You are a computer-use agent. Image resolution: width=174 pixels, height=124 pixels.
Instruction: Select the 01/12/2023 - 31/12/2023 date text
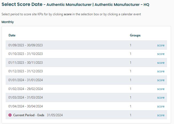[25, 71]
